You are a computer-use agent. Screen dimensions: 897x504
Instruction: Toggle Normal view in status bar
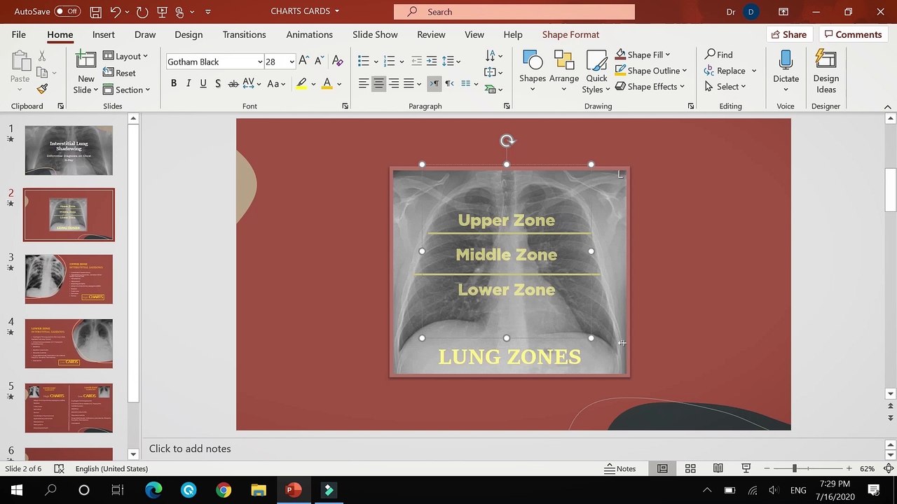662,469
